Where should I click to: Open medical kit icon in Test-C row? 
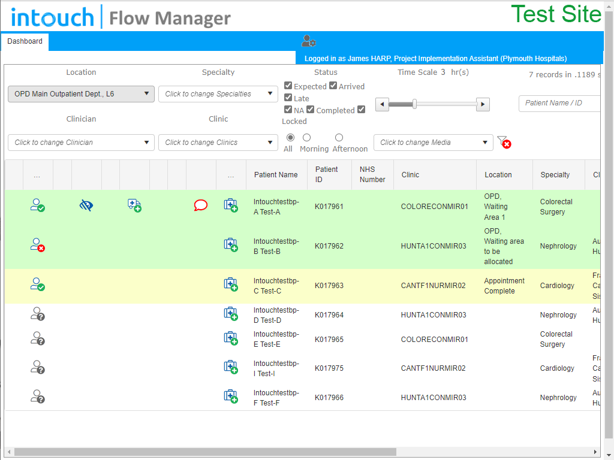[231, 285]
